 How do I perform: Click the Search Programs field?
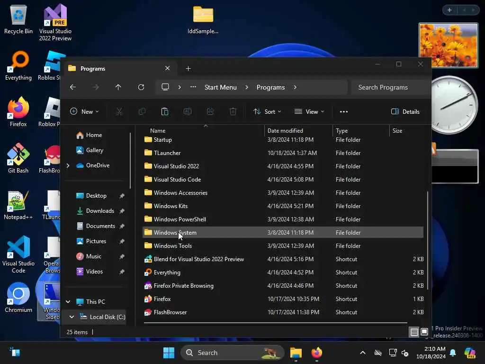[x=391, y=87]
